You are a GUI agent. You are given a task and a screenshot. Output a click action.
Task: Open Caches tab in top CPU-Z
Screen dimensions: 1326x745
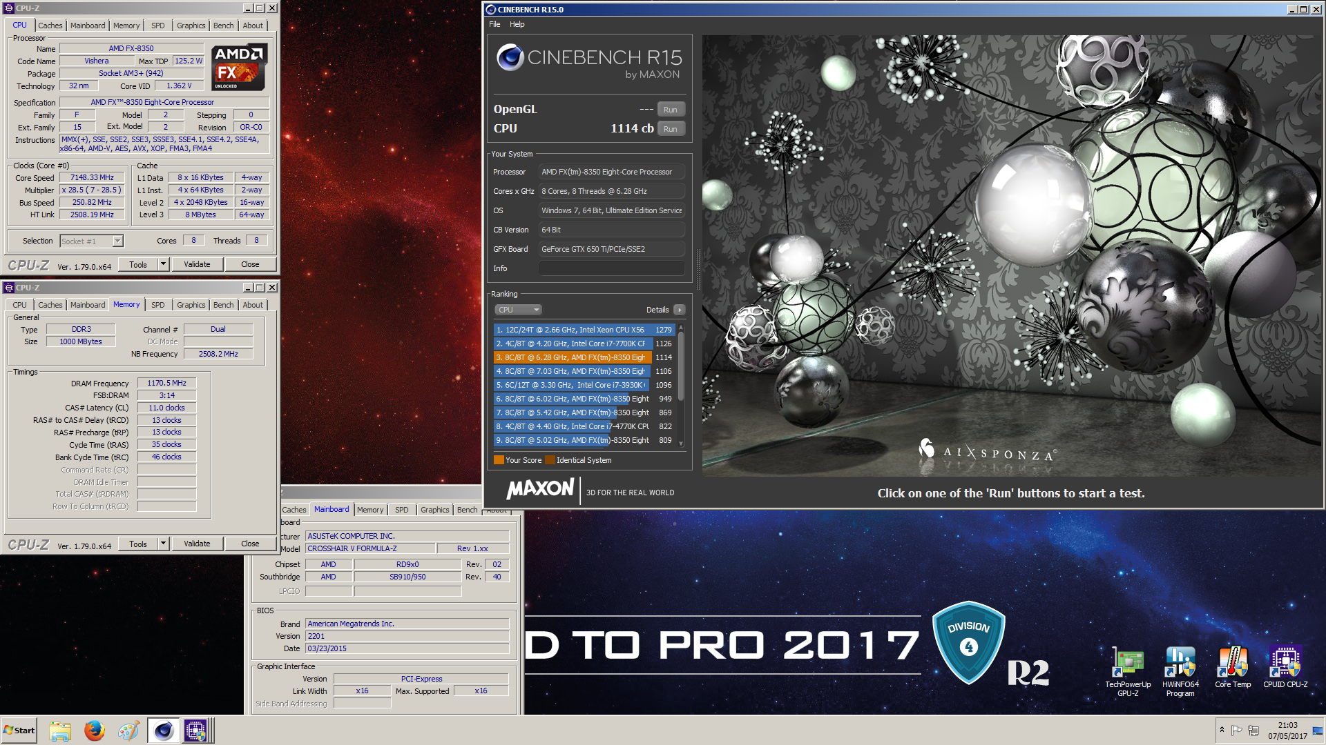[50, 26]
